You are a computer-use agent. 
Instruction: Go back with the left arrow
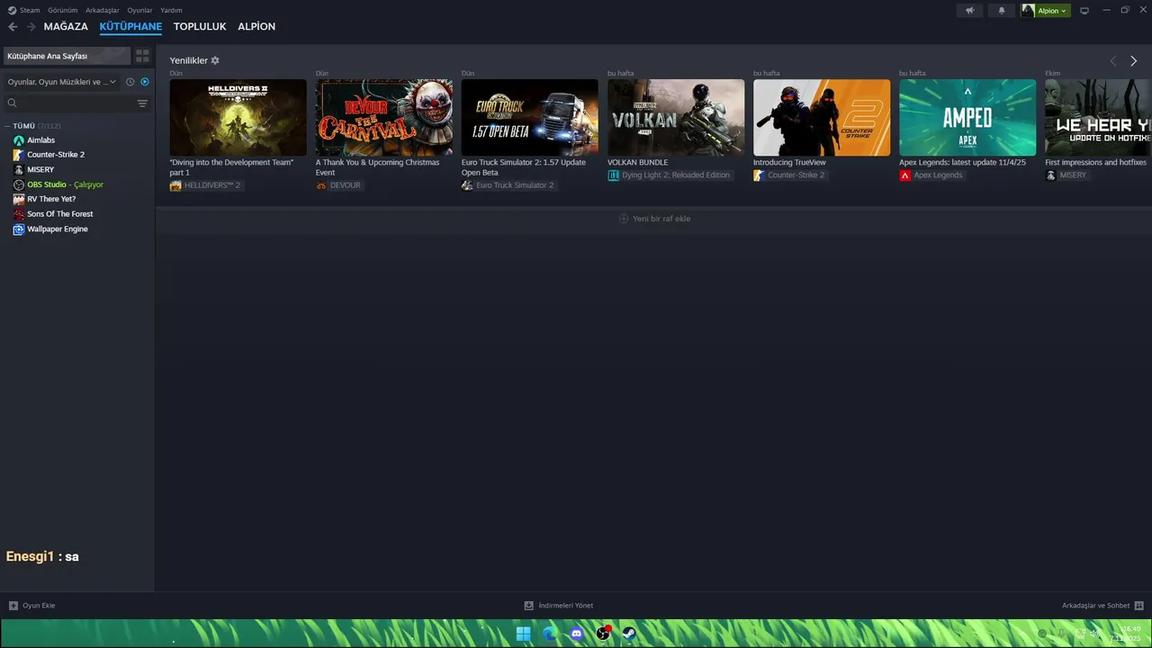[x=13, y=27]
